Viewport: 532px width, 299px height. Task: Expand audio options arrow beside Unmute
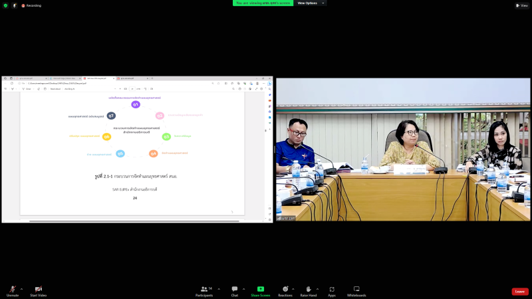coord(21,289)
